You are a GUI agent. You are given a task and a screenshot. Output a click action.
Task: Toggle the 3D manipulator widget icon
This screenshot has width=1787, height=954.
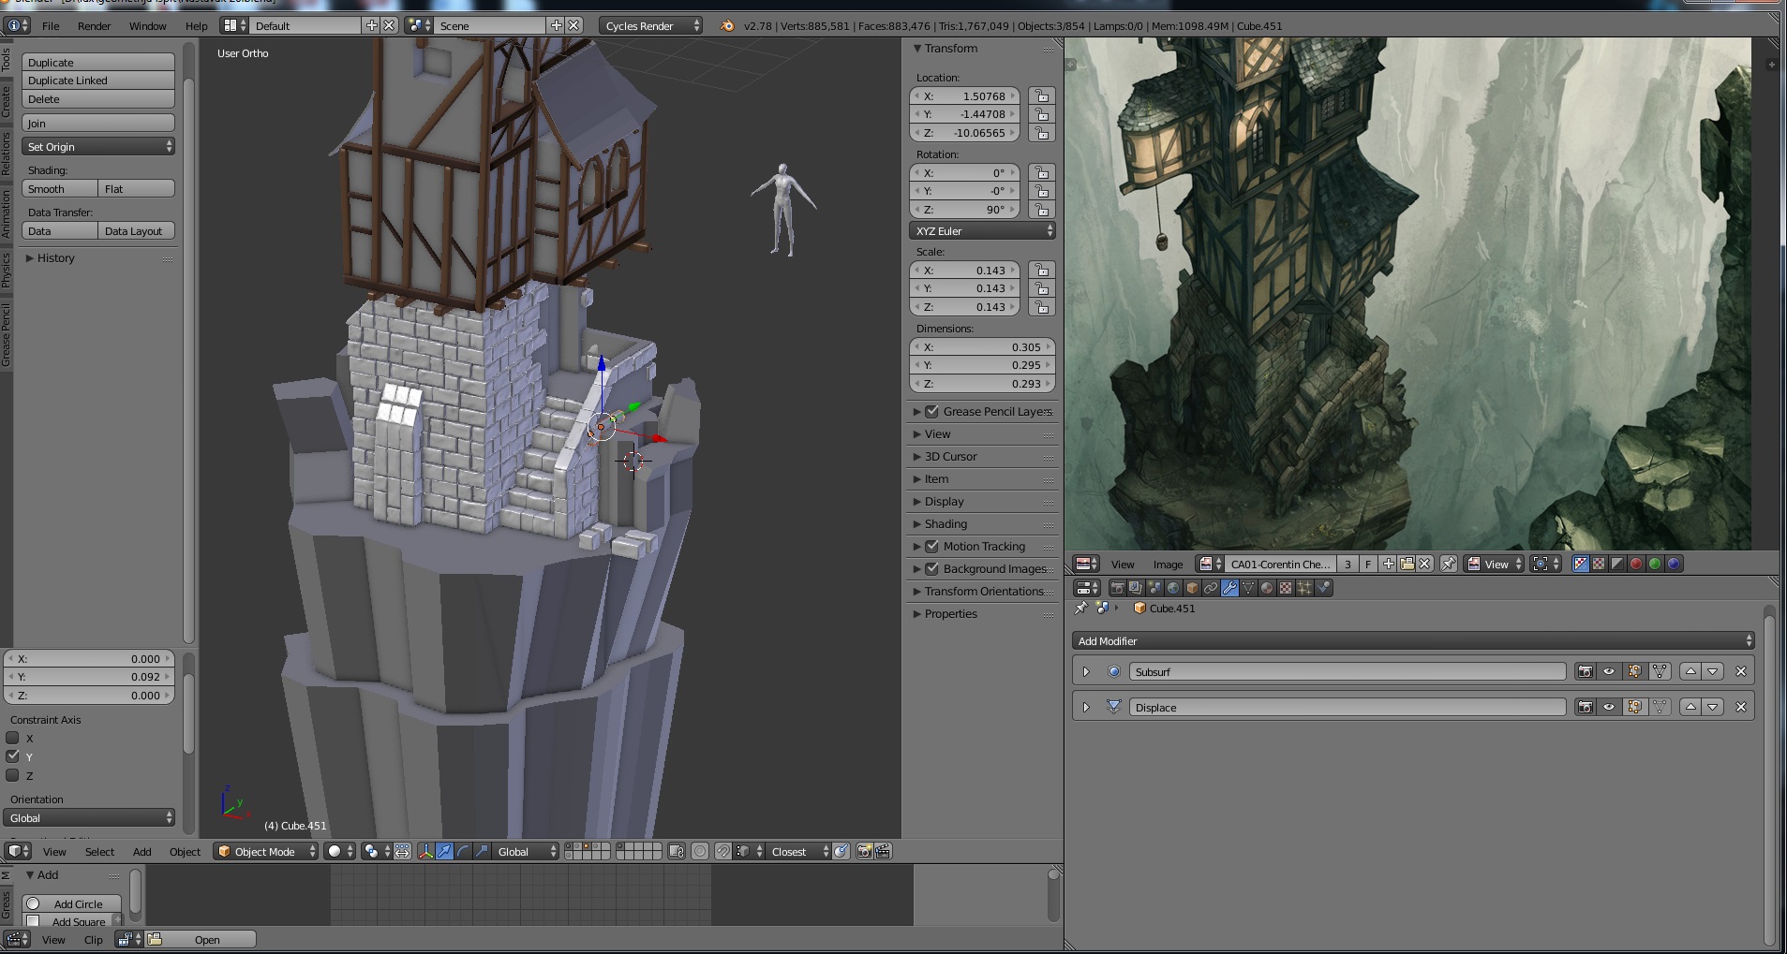click(x=425, y=851)
